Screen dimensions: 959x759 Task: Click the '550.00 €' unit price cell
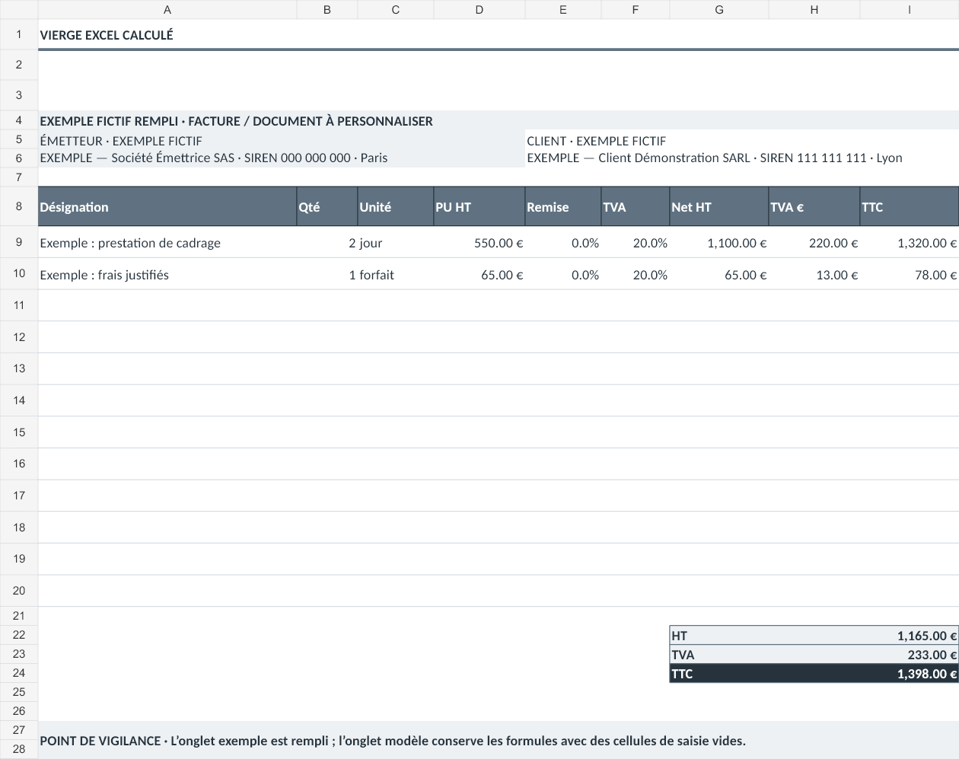pyautogui.click(x=479, y=243)
